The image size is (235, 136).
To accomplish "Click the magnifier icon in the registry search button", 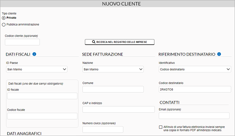I will click(x=94, y=42).
